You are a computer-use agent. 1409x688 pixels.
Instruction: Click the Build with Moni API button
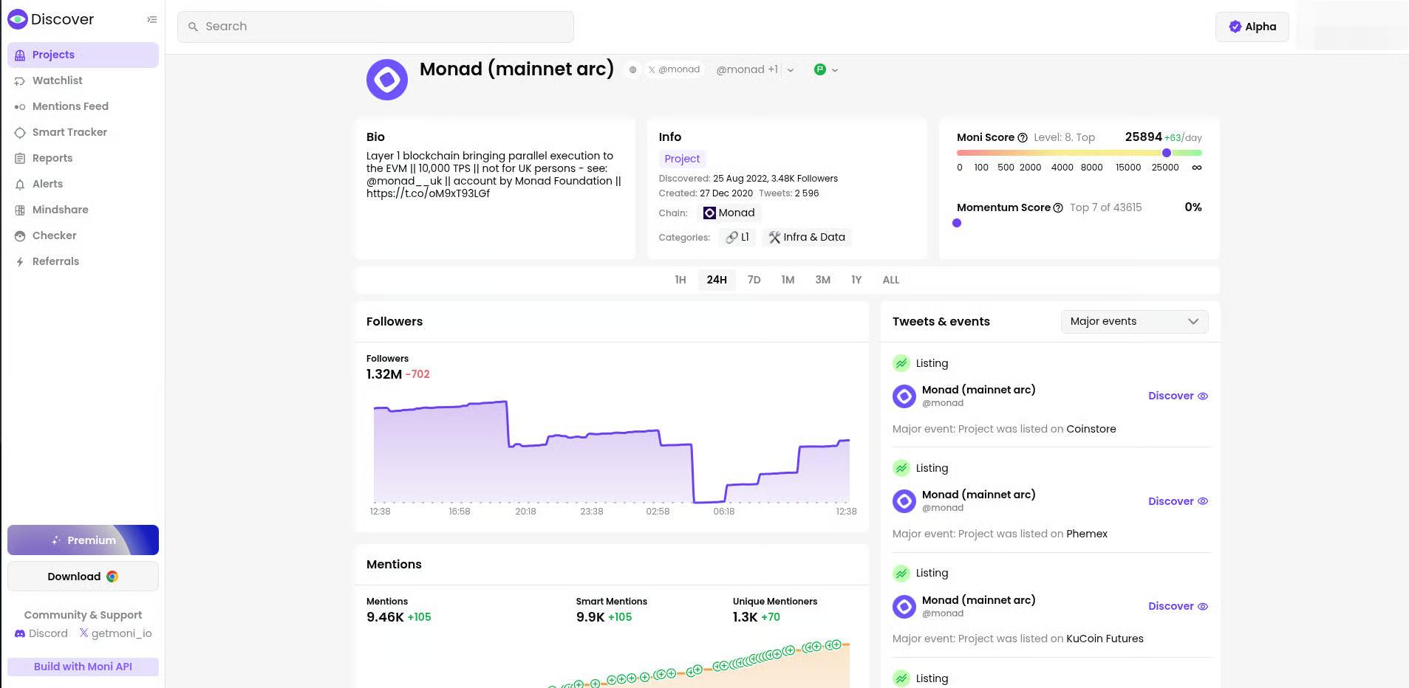(83, 667)
